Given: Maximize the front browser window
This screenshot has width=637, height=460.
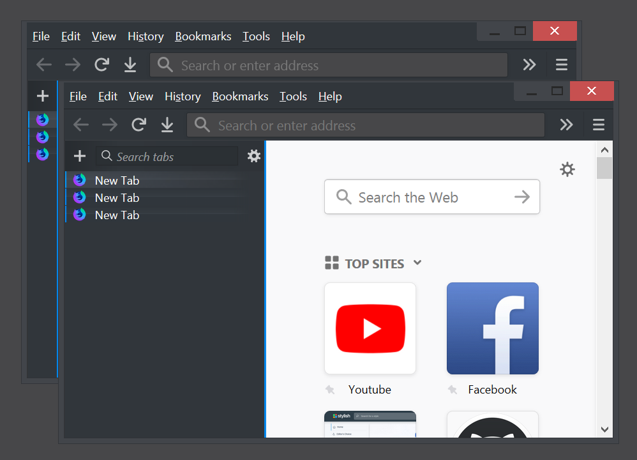Looking at the screenshot, I should pyautogui.click(x=557, y=91).
